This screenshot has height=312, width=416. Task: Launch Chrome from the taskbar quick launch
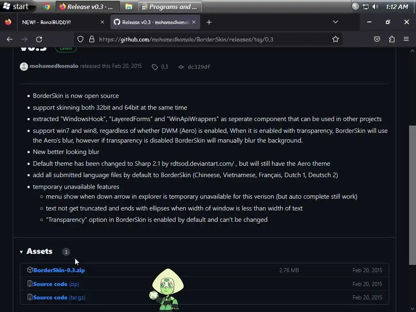(47, 6)
